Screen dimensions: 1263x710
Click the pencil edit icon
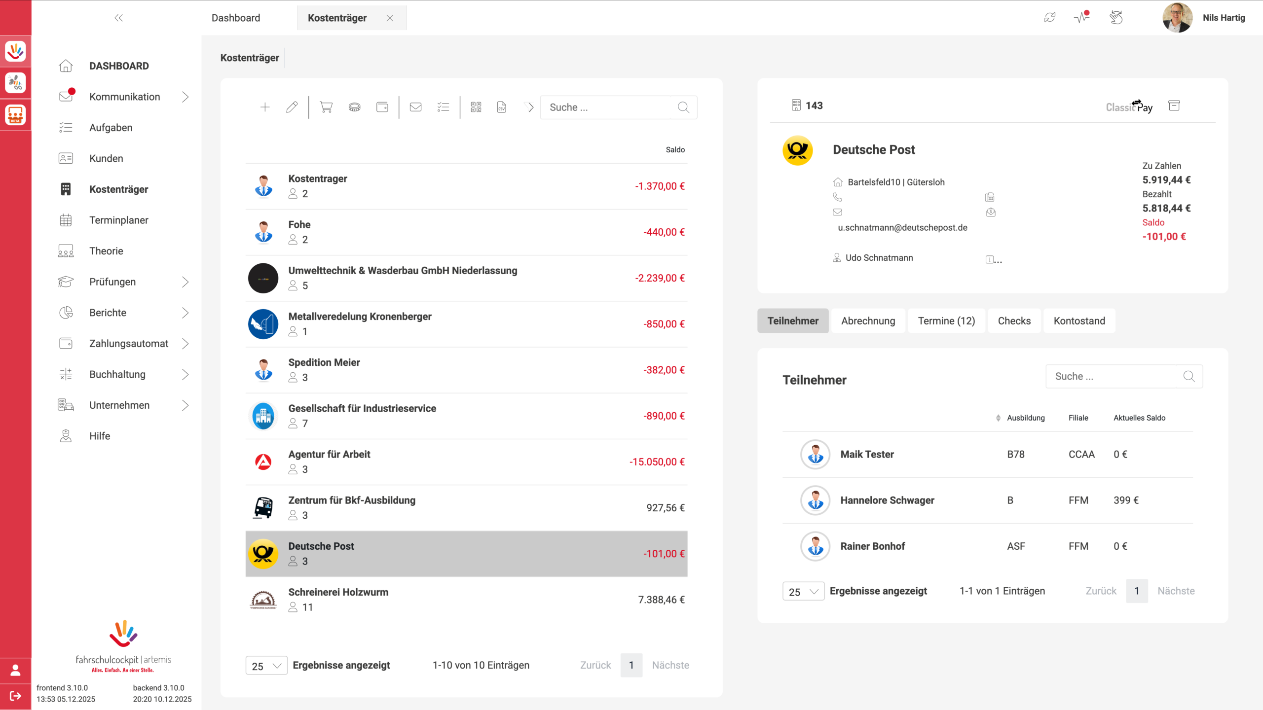[292, 107]
